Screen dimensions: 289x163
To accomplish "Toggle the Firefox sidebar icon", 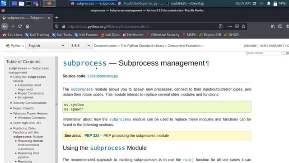I will click(x=280, y=26).
